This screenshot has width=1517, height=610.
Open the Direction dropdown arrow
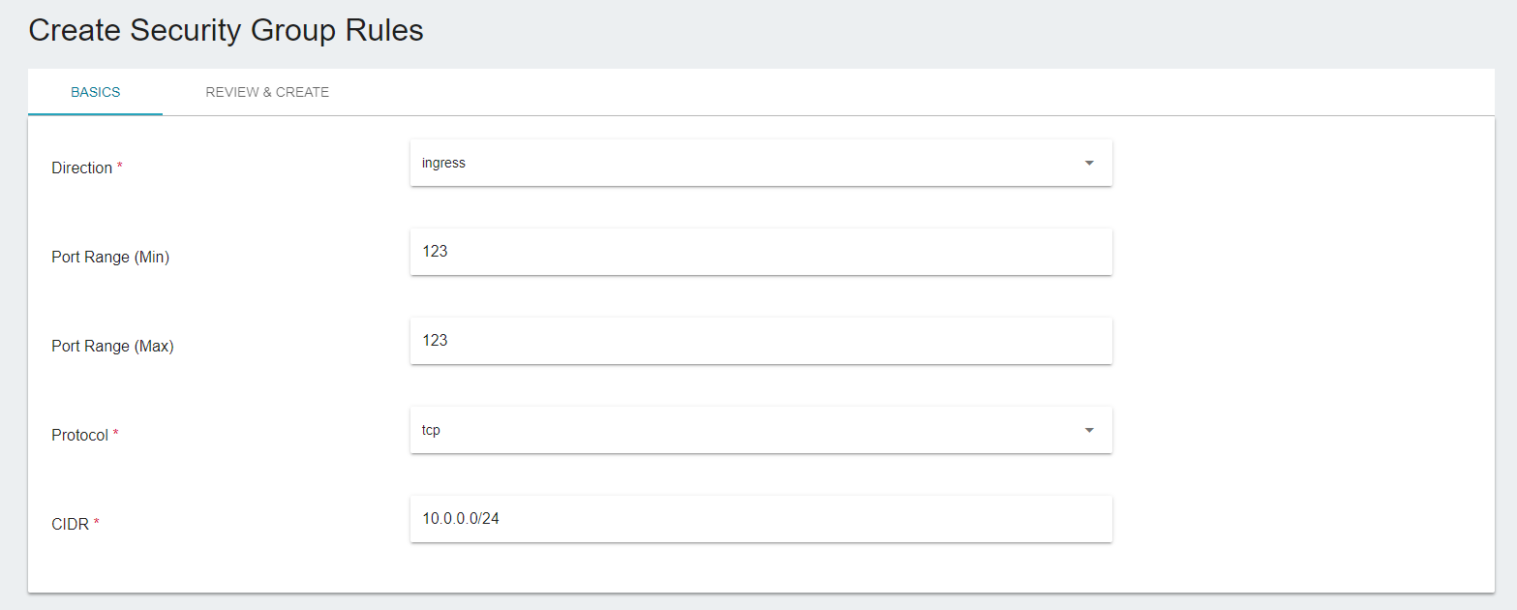pos(1089,163)
